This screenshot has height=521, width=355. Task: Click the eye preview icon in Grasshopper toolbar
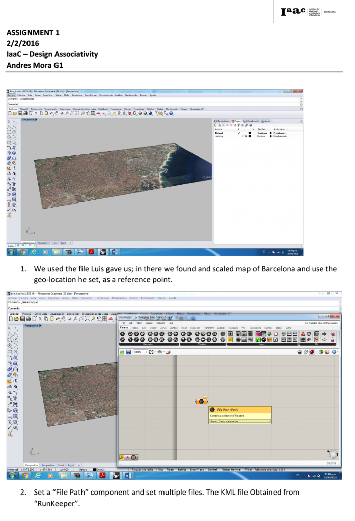160,352
